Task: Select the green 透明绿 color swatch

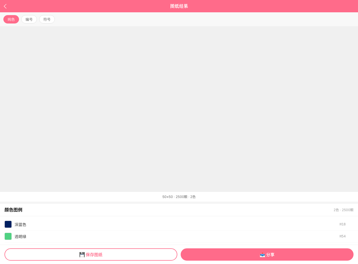Action: 8,236
